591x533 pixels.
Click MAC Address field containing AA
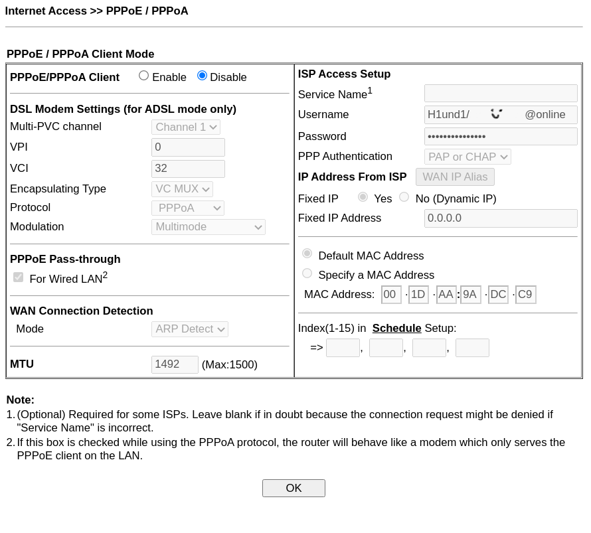point(446,294)
